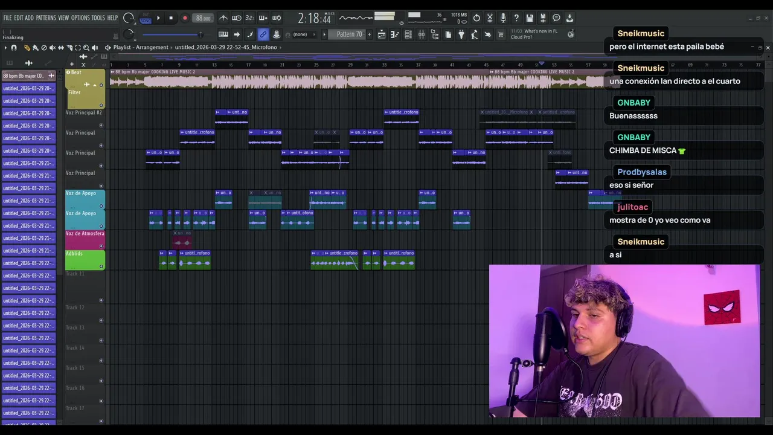The height and width of the screenshot is (435, 773).
Task: Toggle the recording countdown 3 2 1 icon
Action: (x=249, y=18)
